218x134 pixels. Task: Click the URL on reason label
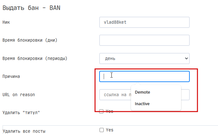tap(19, 95)
